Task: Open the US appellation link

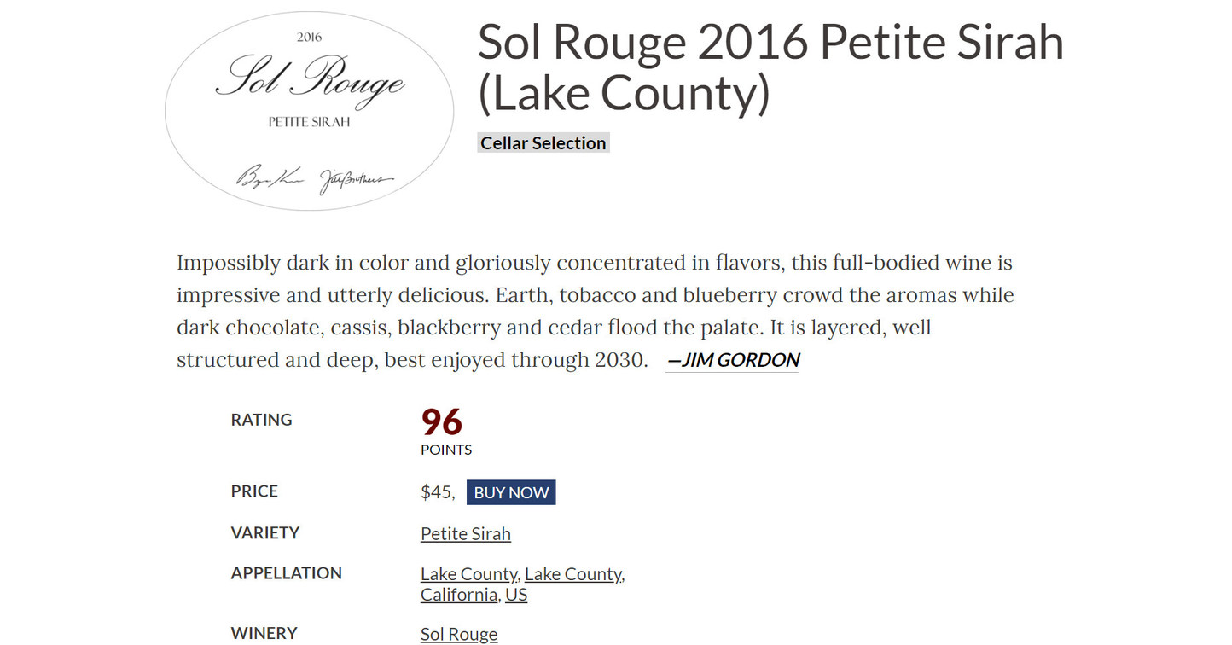Action: point(515,594)
